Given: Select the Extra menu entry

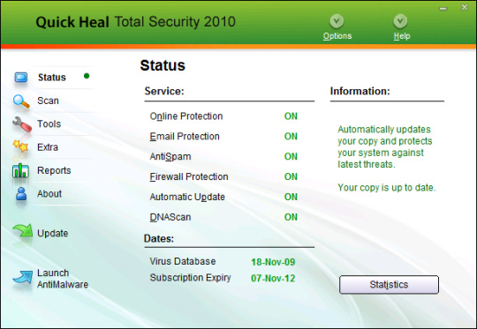Looking at the screenshot, I should [x=48, y=147].
